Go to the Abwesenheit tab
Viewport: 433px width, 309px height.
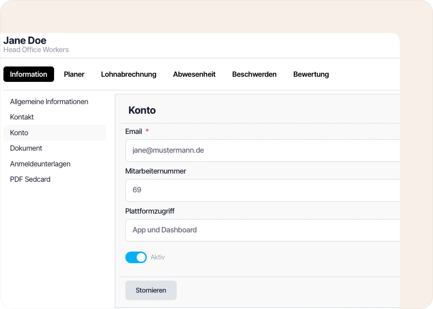pyautogui.click(x=194, y=74)
